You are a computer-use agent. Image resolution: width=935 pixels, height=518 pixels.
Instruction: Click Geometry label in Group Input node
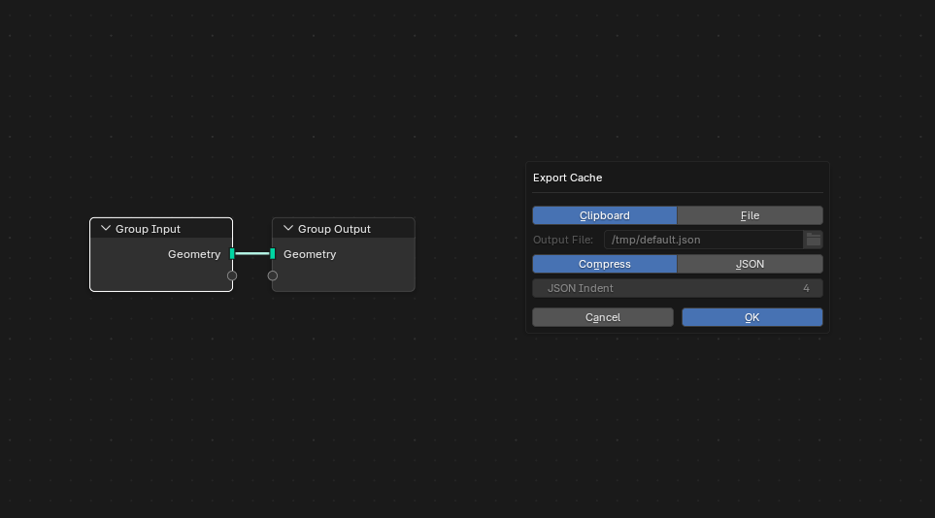(194, 254)
